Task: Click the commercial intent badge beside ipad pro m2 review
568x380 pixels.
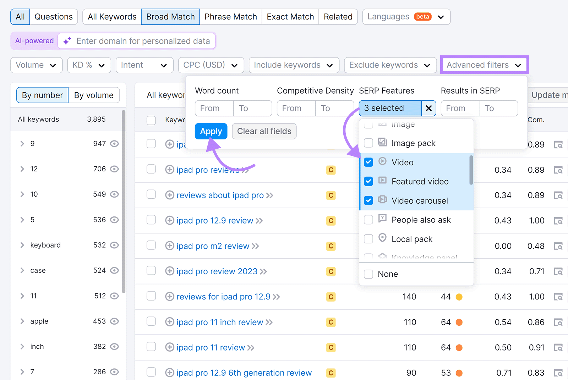Action: tap(331, 246)
